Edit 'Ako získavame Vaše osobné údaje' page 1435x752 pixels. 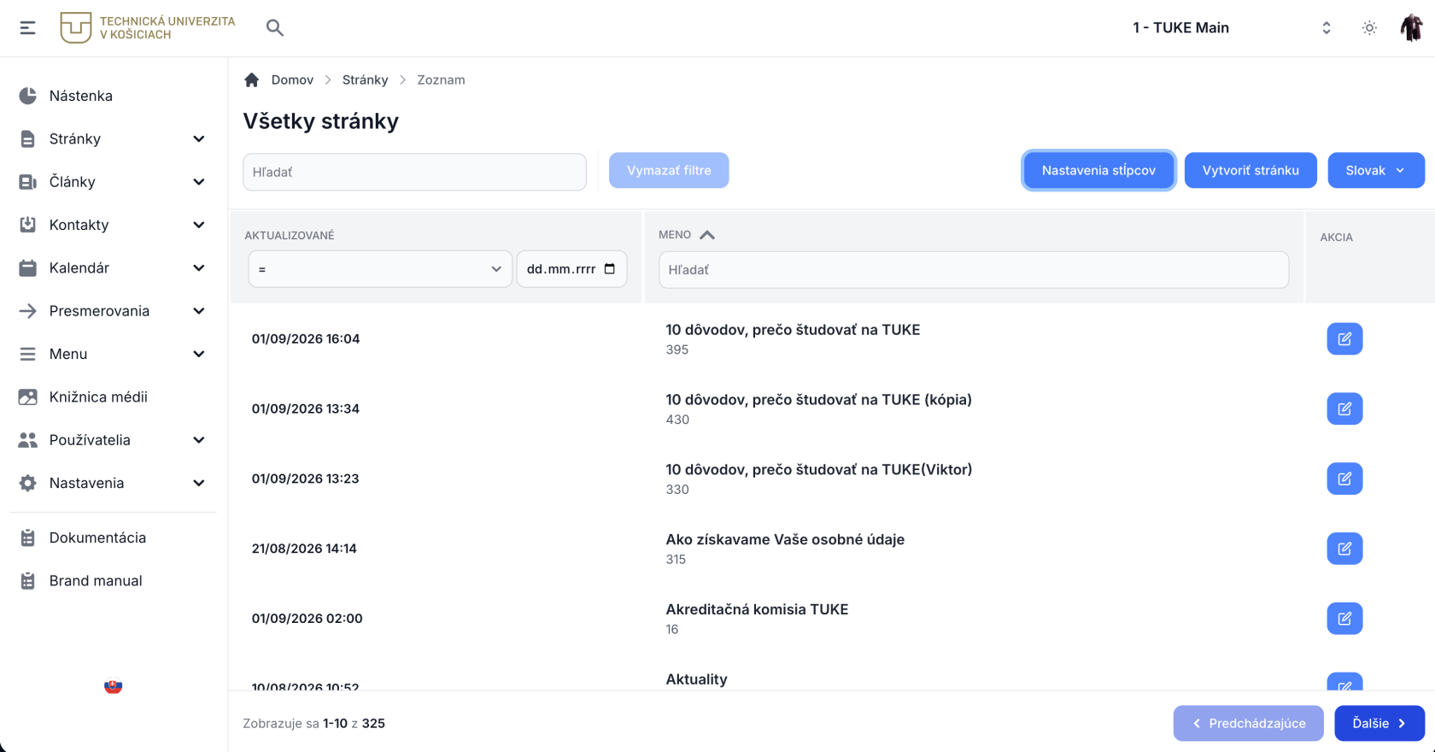tap(1344, 549)
